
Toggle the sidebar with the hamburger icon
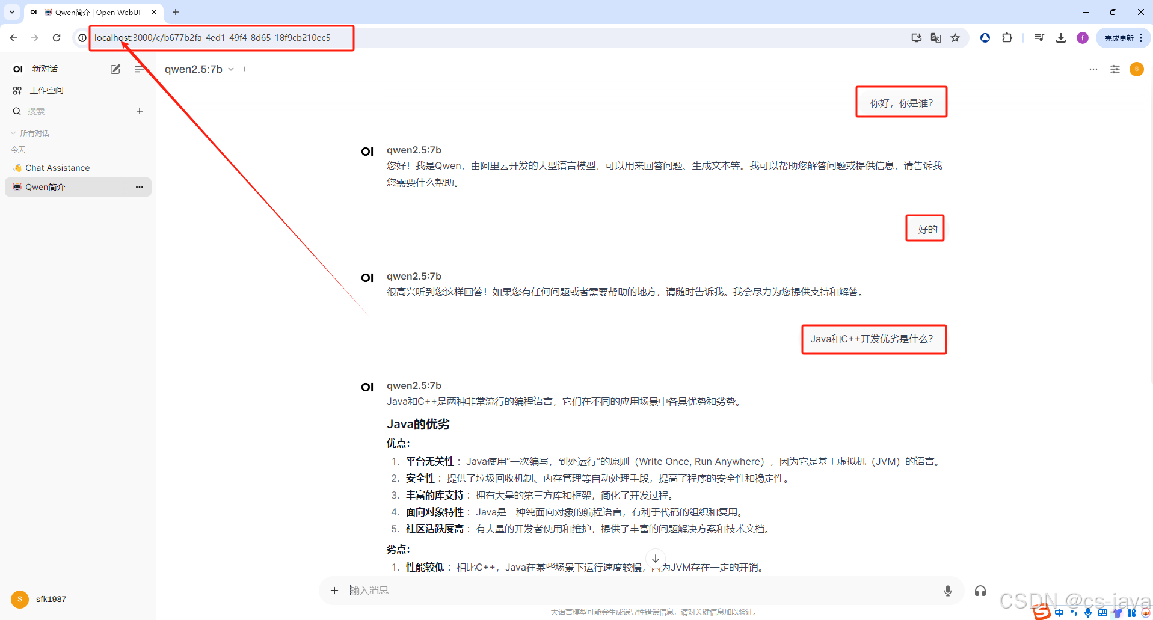click(140, 69)
